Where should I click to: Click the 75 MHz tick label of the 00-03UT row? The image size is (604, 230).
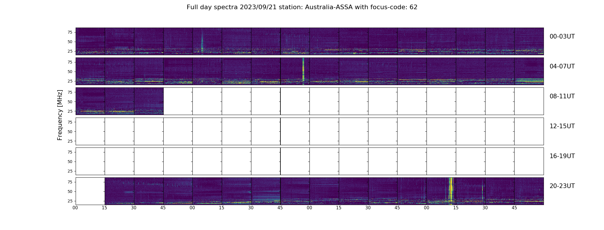click(x=70, y=32)
